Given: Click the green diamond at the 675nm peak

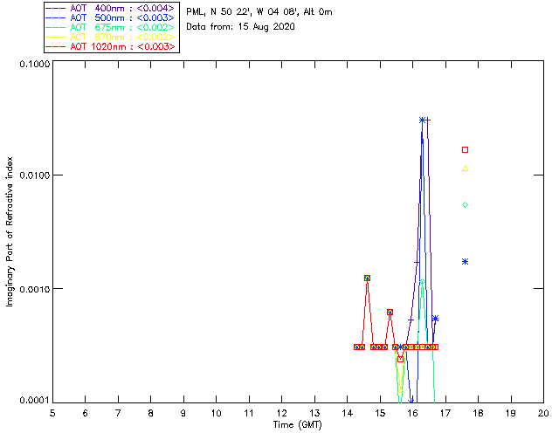Looking at the screenshot, I should (422, 282).
